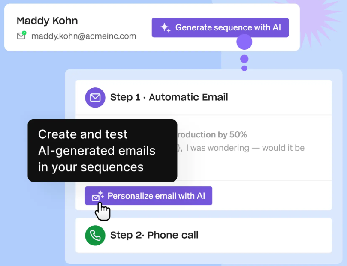Click the purple envelope Step 1 icon
This screenshot has width=347, height=266.
pyautogui.click(x=95, y=97)
